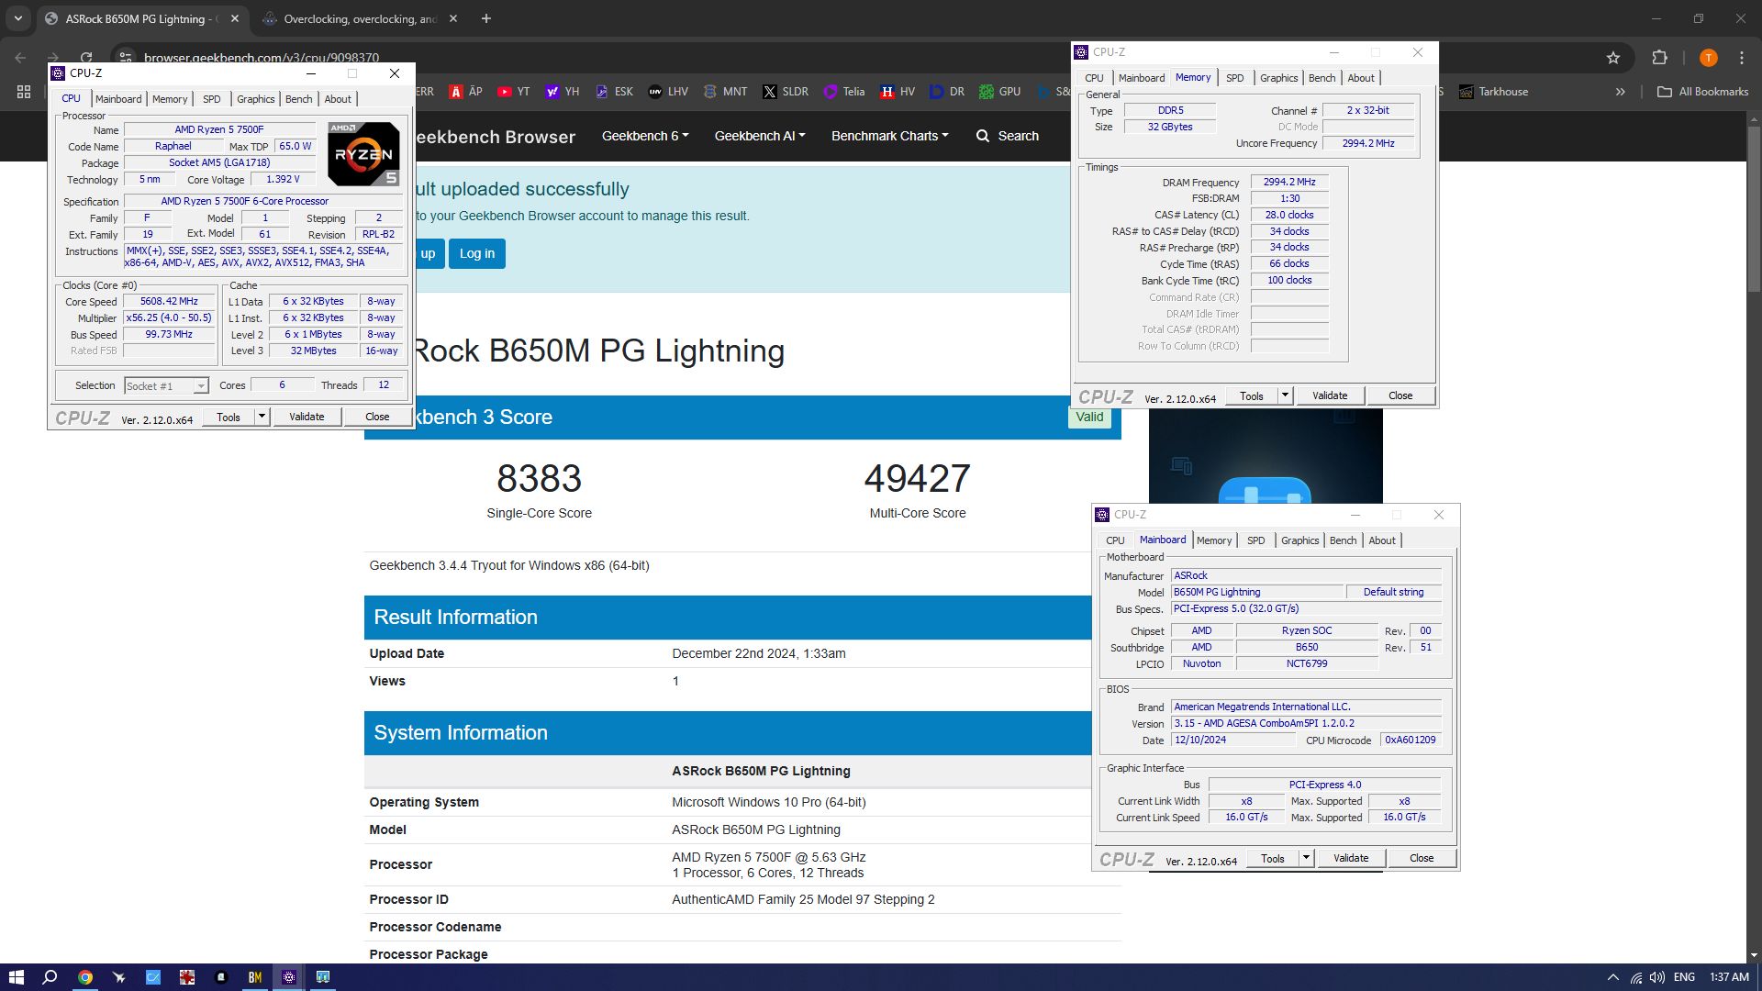The width and height of the screenshot is (1762, 991).
Task: Click Tools button in the CPU window
Action: 229,417
